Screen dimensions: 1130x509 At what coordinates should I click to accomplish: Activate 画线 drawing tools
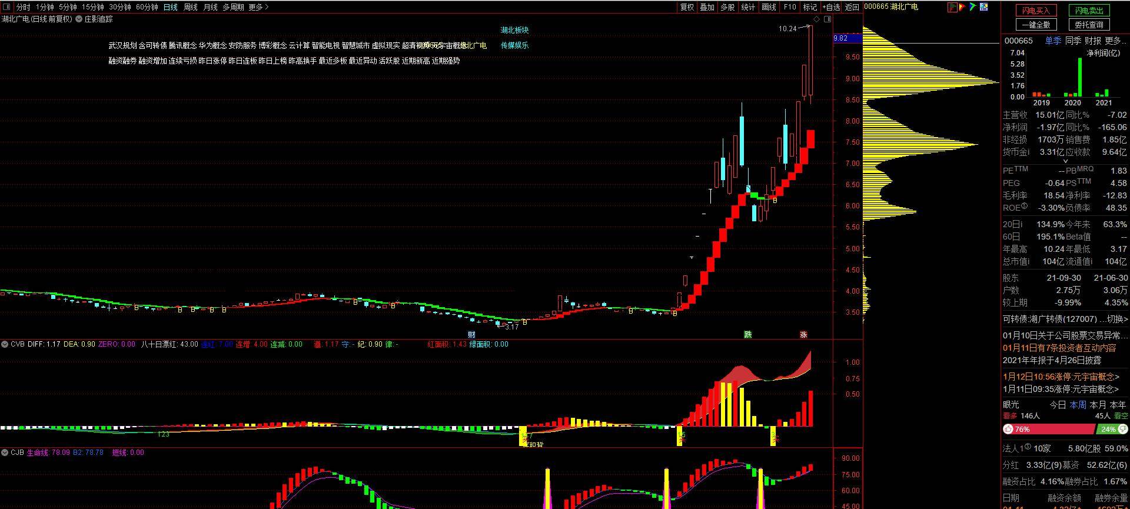click(x=769, y=7)
